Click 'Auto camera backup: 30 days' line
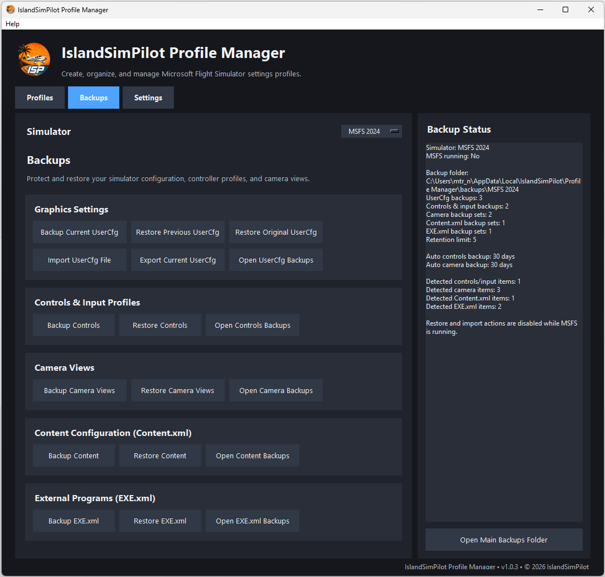This screenshot has width=605, height=577. (x=469, y=265)
